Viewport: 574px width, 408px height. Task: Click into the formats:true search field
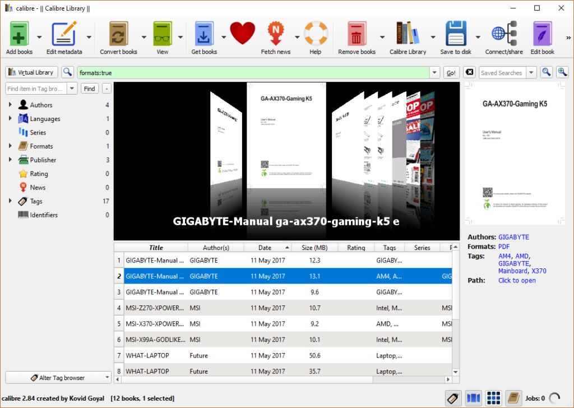coord(253,72)
